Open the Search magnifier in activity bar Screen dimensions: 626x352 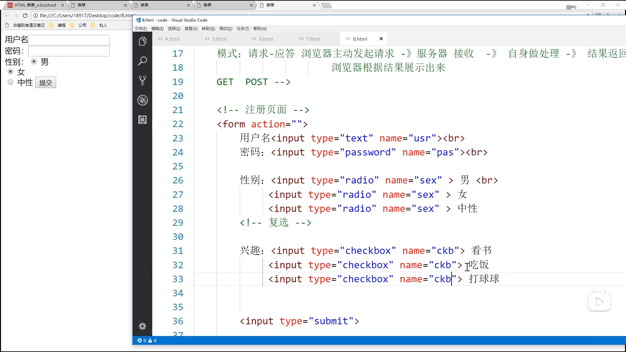[x=142, y=61]
